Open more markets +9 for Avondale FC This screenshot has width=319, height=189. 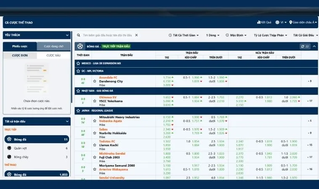310,81
